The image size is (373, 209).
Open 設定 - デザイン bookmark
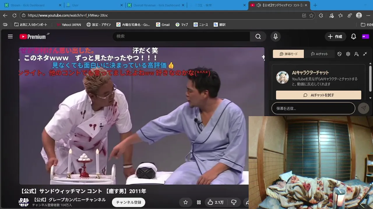coord(98,25)
